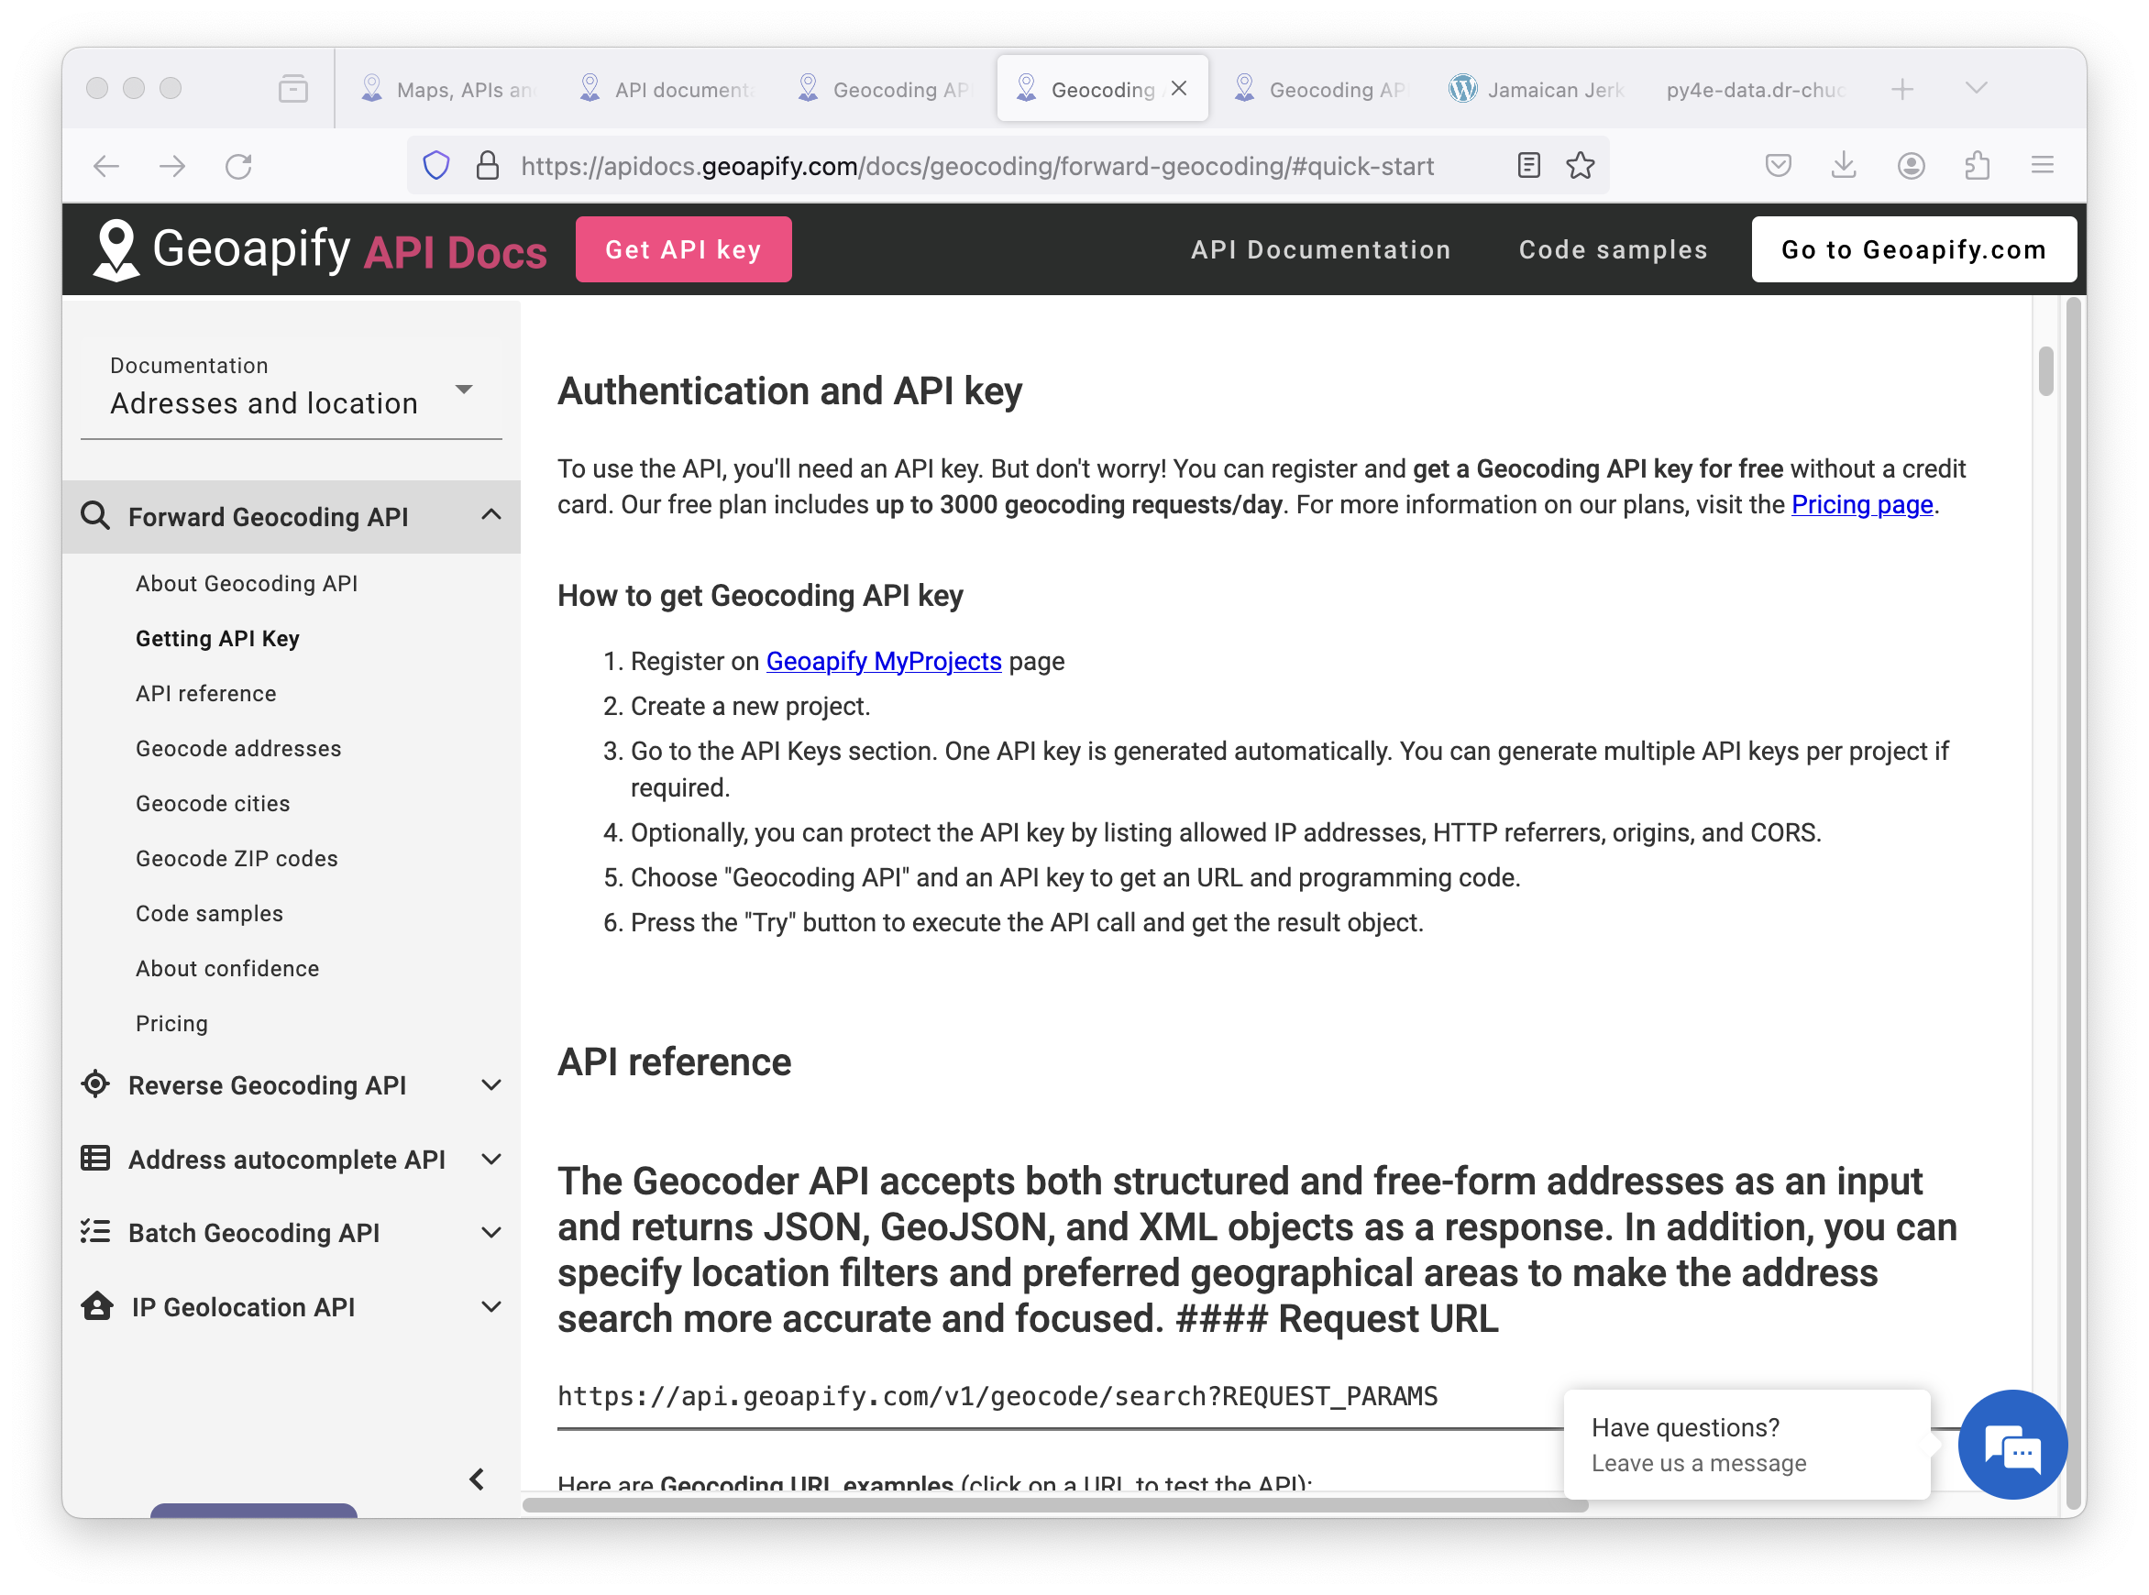
Task: Open the Pocket save icon
Action: pyautogui.click(x=1779, y=166)
